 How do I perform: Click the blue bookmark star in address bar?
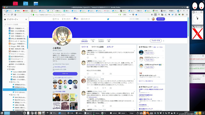[x=136, y=15]
